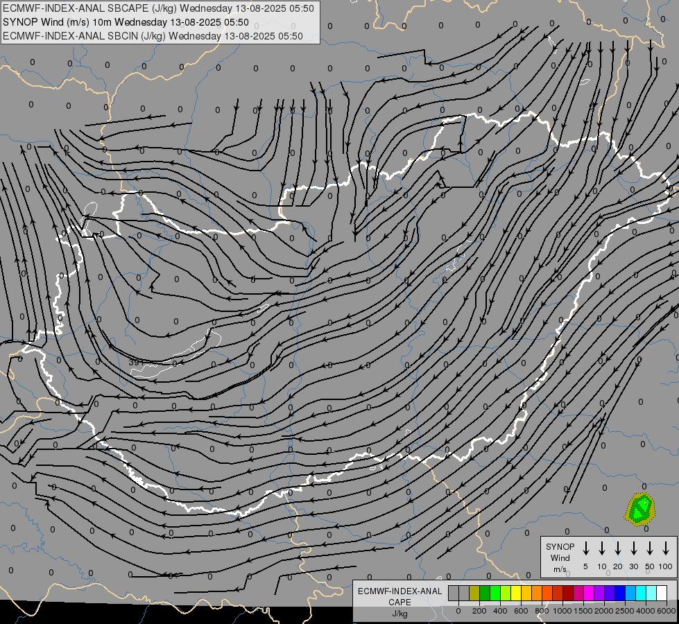Click the 10 m/s wind arrow in legend

602,548
